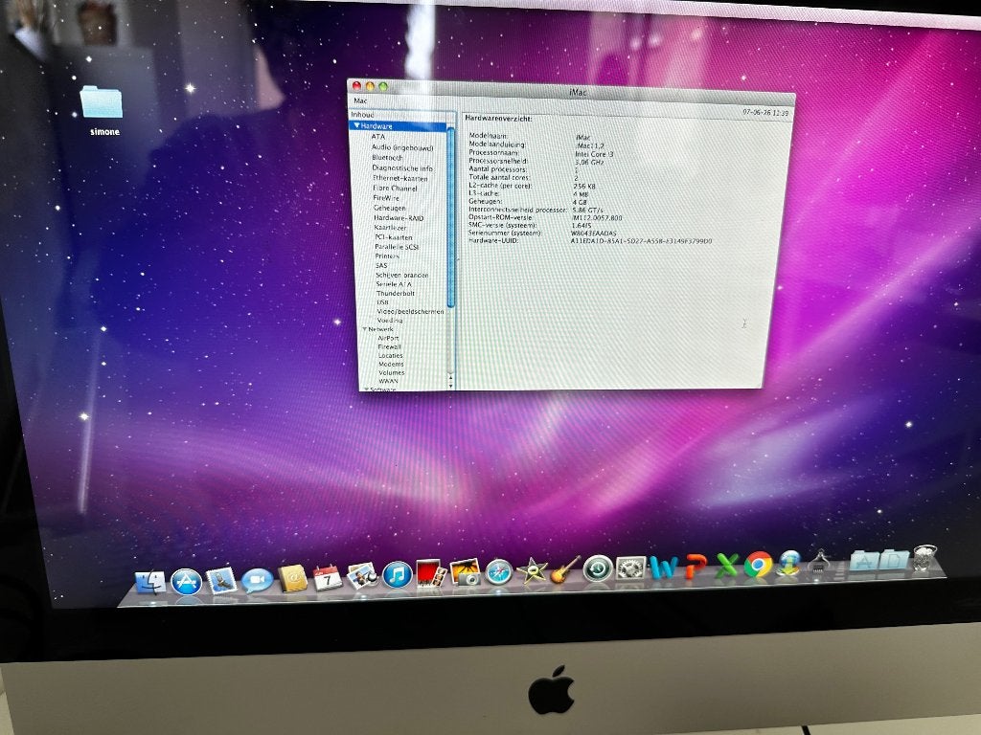
Task: Select WWAN under Netwerk
Action: (x=388, y=381)
